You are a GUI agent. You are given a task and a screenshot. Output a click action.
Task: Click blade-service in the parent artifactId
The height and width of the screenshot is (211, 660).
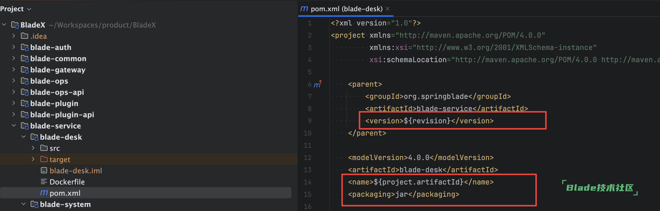pyautogui.click(x=444, y=109)
